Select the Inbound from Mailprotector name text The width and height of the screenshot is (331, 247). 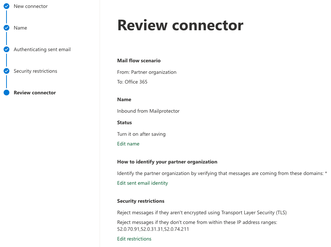148,111
